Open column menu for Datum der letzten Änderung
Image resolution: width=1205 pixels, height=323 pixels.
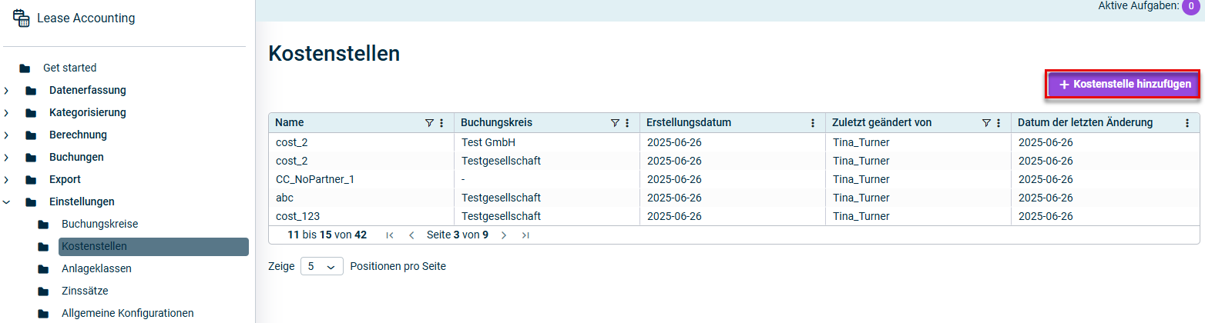[x=1187, y=123]
